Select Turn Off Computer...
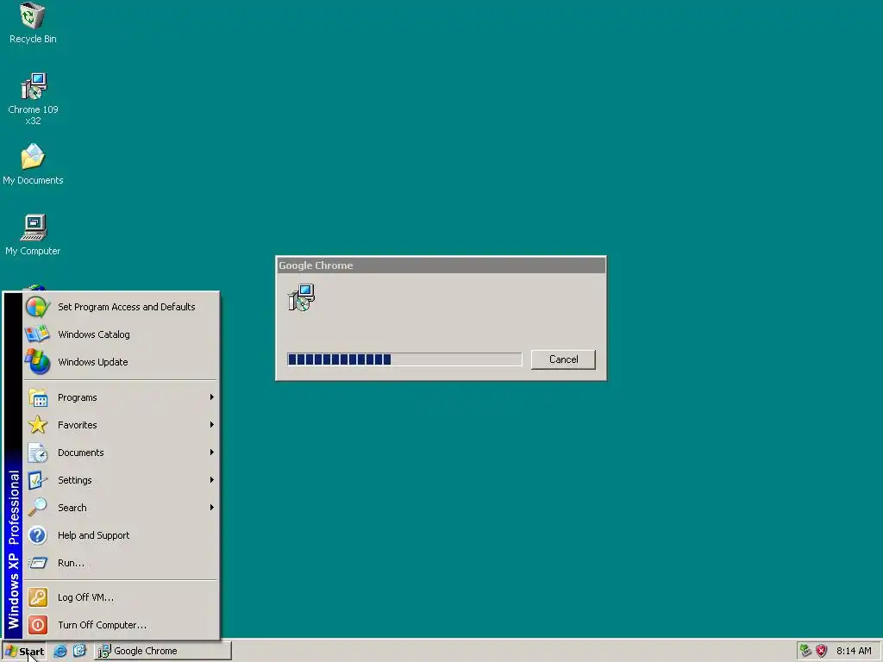 tap(121, 625)
